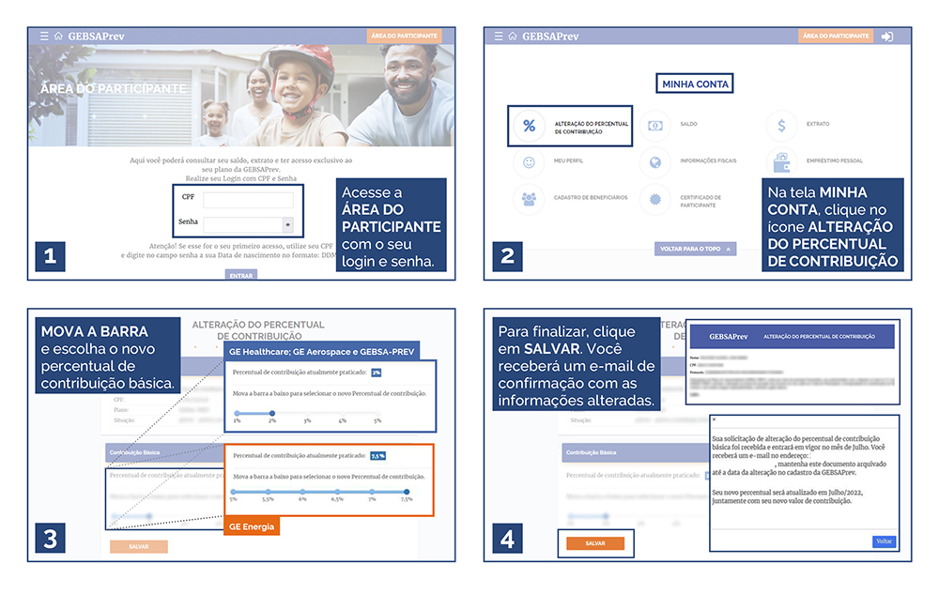Open Certificado de Participante badge icon
This screenshot has height=594, width=939.
tap(655, 199)
